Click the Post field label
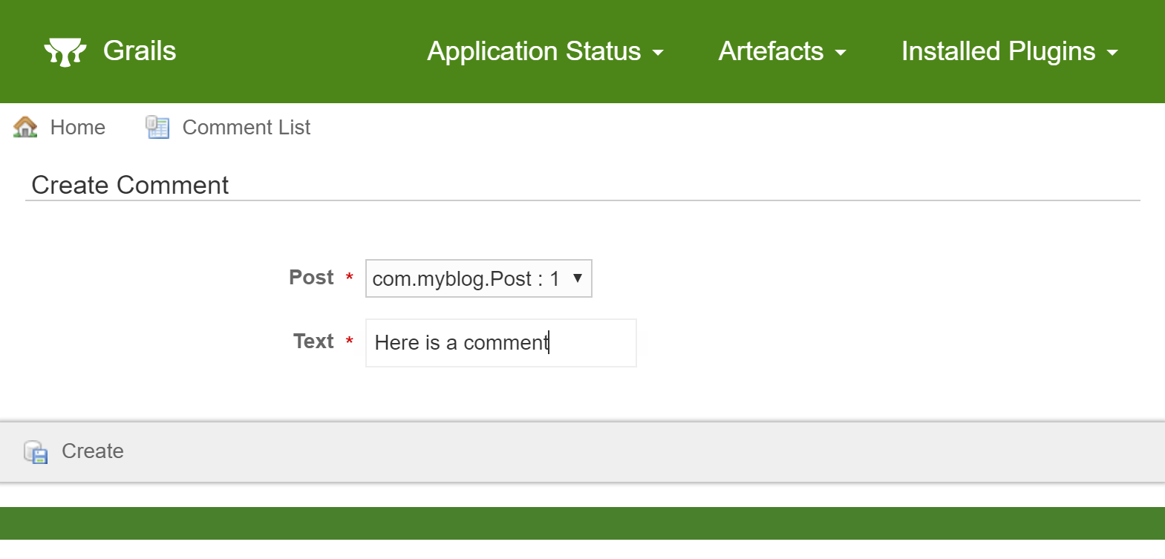The height and width of the screenshot is (559, 1165). [312, 278]
